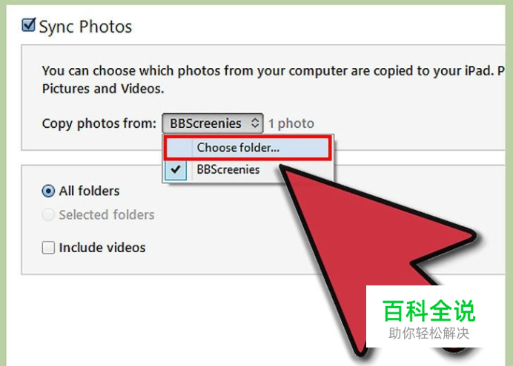Click the description text about copying photos
513x366 pixels.
coord(274,80)
